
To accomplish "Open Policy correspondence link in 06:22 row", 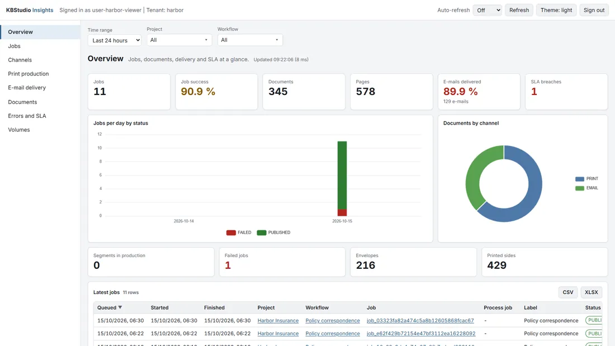I will (x=333, y=334).
